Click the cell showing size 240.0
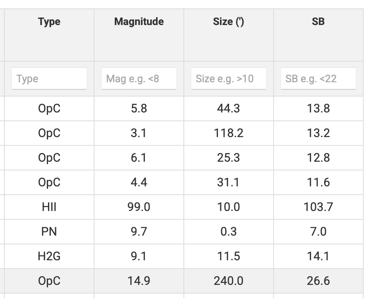378x298 pixels. click(229, 281)
